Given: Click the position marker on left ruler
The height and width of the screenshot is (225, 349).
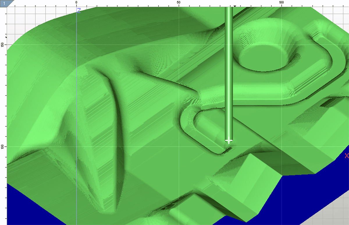Looking at the screenshot, I should pyautogui.click(x=6, y=37).
